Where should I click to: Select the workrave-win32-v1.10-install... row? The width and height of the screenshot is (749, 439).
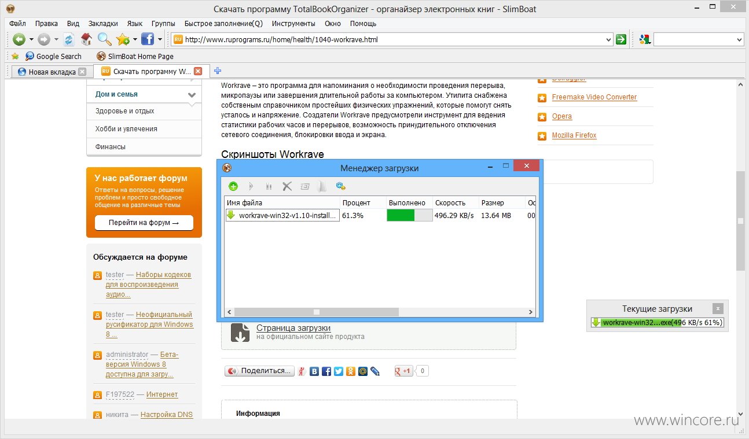[380, 215]
